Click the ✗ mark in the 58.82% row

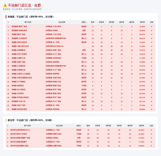click(152, 31)
